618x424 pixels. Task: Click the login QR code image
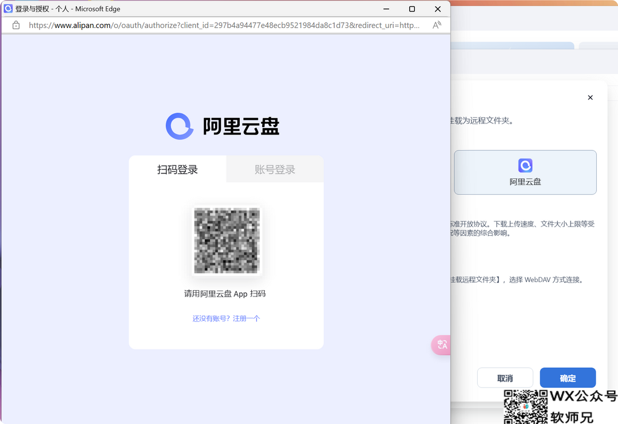coord(227,240)
